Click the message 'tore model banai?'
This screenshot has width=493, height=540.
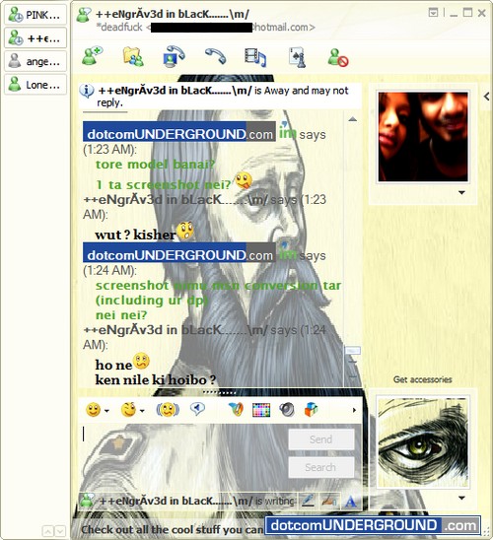[x=155, y=165]
